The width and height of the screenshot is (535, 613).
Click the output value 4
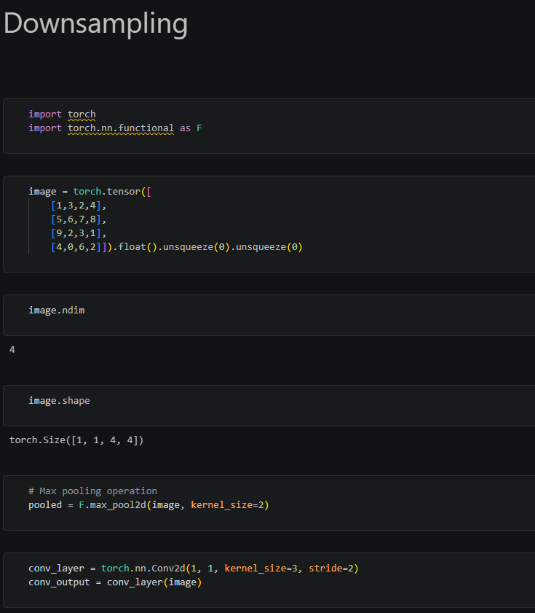12,349
